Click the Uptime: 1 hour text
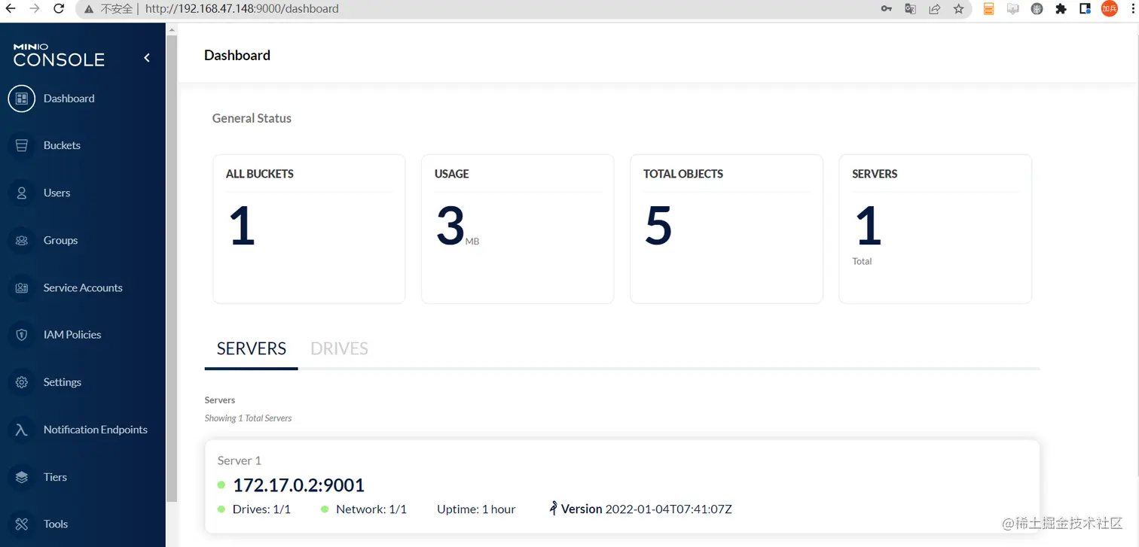The width and height of the screenshot is (1139, 547). tap(476, 509)
